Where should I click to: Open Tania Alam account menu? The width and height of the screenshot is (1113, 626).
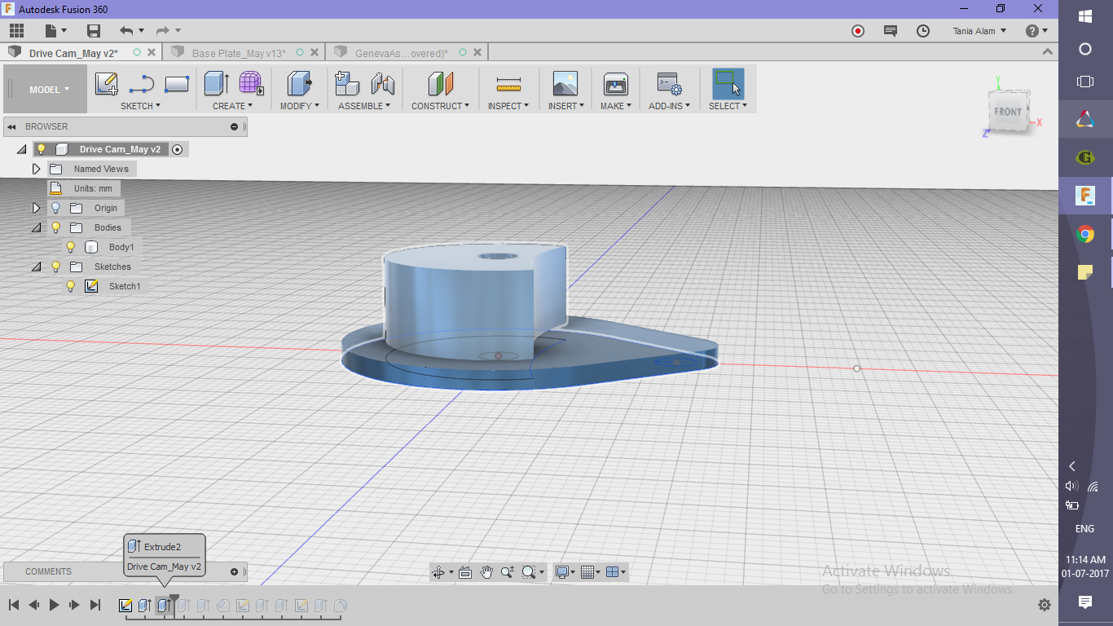click(x=979, y=31)
